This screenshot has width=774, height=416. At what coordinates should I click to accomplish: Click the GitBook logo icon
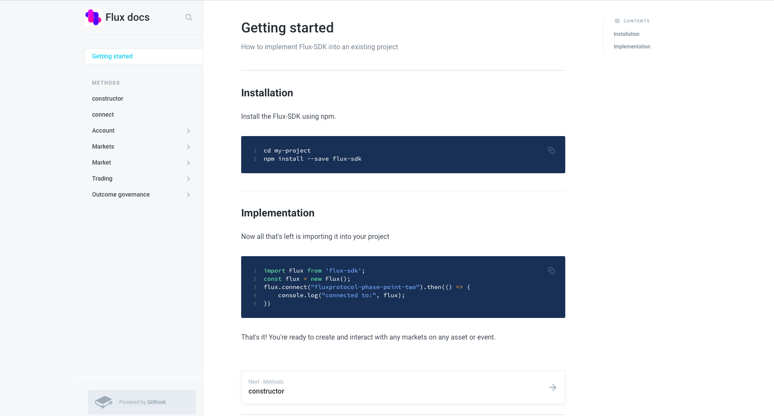pyautogui.click(x=104, y=402)
